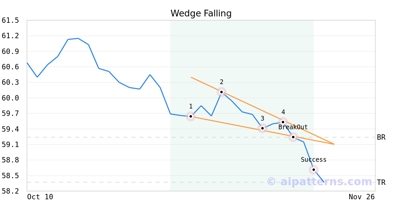Select the Nov 26 date label

click(x=362, y=197)
